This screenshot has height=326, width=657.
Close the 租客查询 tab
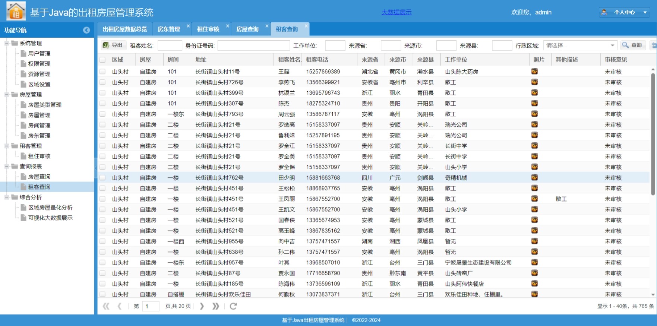click(306, 26)
